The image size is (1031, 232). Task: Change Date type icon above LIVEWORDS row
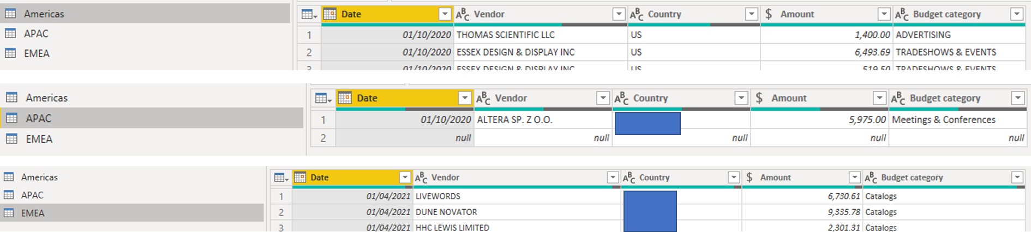300,178
